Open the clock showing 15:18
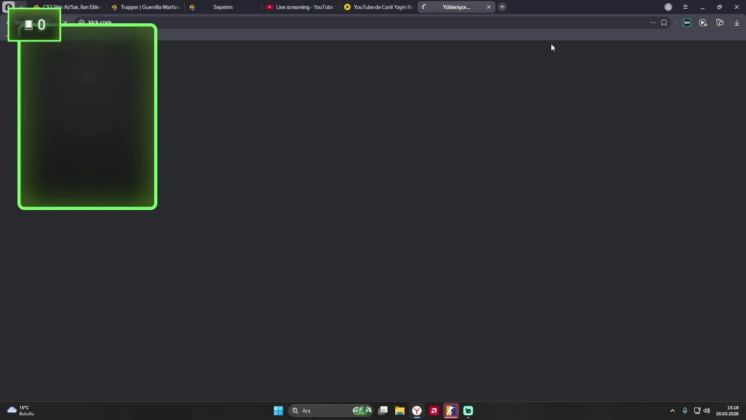The height and width of the screenshot is (420, 746). click(727, 411)
